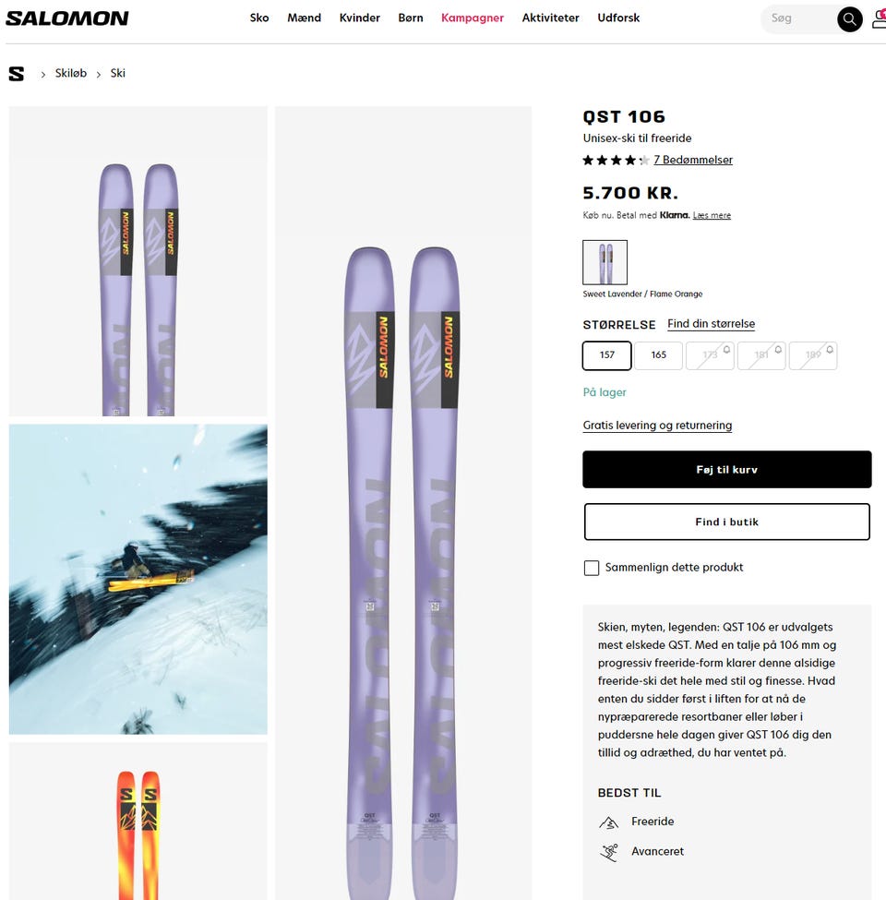886x900 pixels.
Task: Click the S home breadcrumb icon
Action: click(16, 73)
